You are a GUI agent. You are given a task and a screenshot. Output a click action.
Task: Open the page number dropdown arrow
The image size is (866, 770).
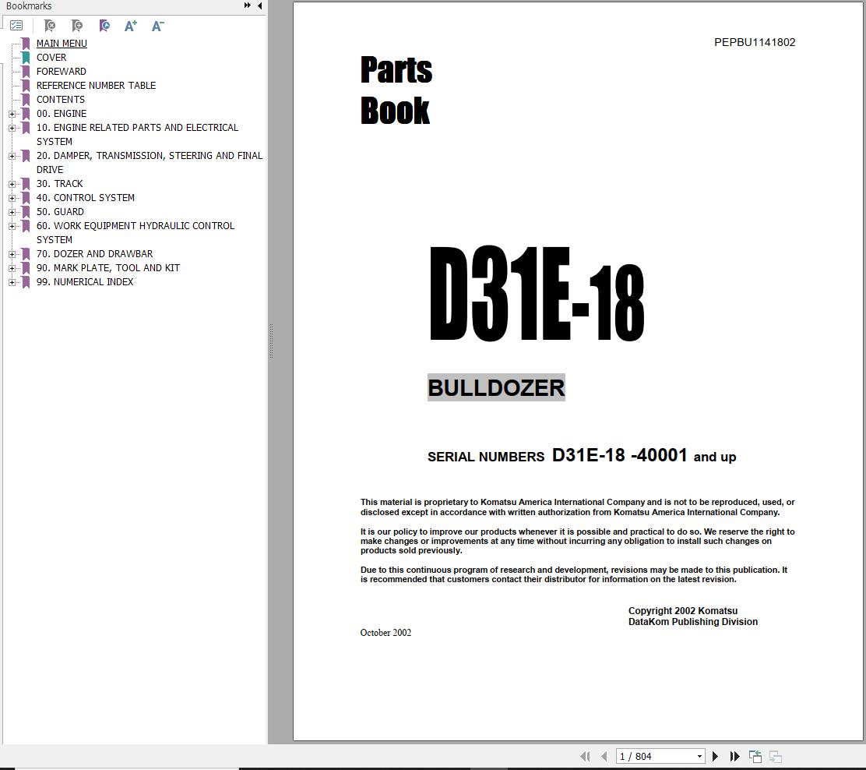[700, 756]
